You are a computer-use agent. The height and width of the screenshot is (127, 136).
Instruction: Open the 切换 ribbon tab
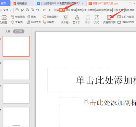(74, 10)
